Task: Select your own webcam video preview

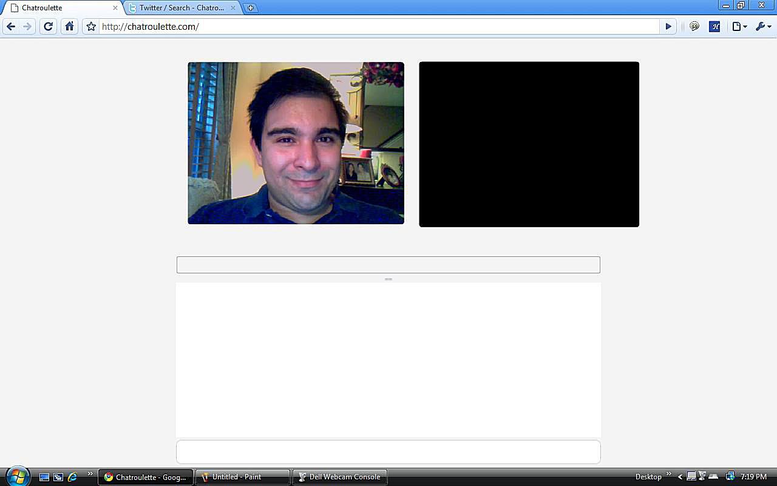Action: click(296, 143)
